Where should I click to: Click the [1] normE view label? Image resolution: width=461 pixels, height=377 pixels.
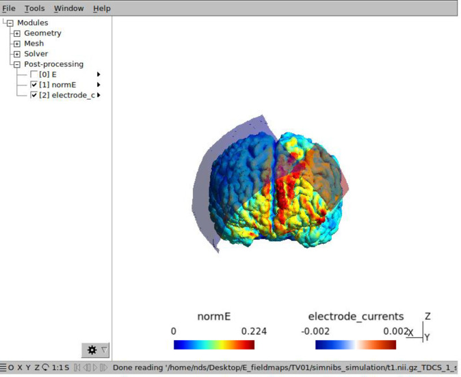pyautogui.click(x=57, y=85)
